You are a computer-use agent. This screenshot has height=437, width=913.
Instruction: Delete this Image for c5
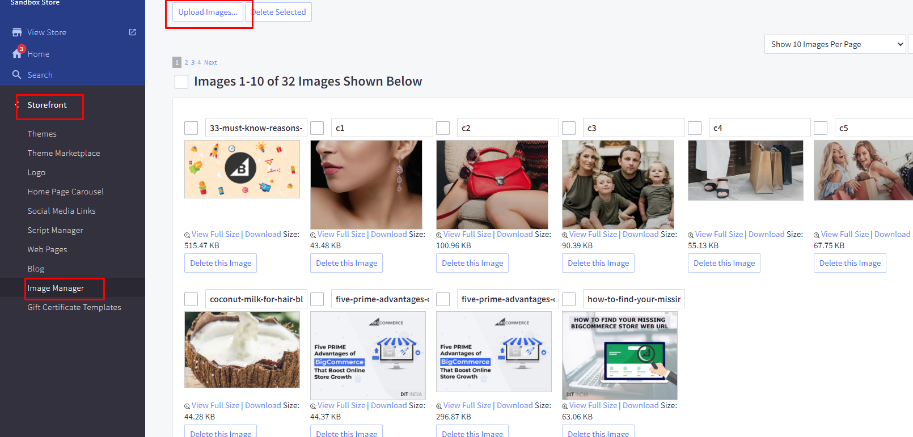(x=850, y=263)
